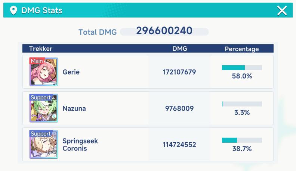Image resolution: width=296 pixels, height=171 pixels.
Task: Click the Support tag on Nazuna
Action: (41, 98)
